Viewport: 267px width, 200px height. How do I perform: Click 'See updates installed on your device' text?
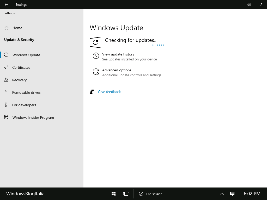tap(129, 59)
